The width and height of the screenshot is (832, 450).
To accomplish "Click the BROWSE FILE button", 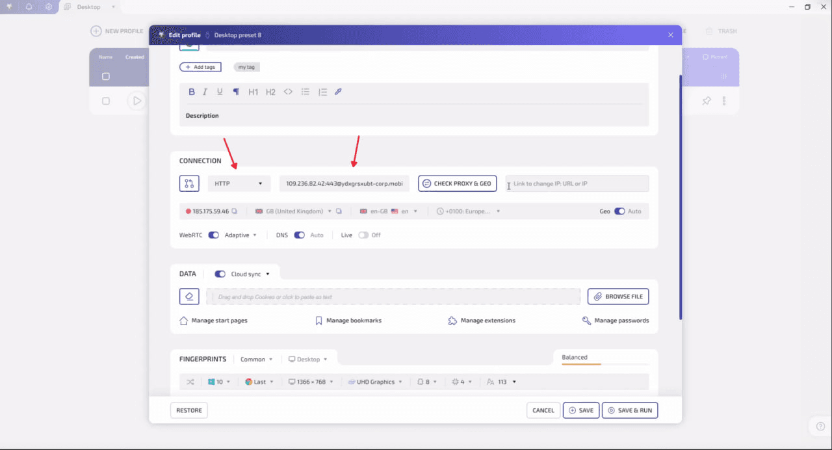I will click(618, 297).
